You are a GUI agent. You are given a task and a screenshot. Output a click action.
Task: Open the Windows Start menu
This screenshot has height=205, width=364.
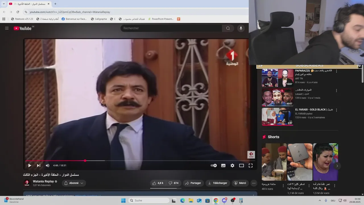123,200
